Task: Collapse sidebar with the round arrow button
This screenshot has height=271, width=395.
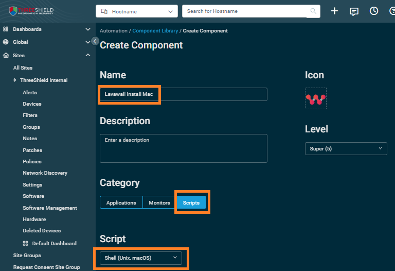Action: point(95,41)
